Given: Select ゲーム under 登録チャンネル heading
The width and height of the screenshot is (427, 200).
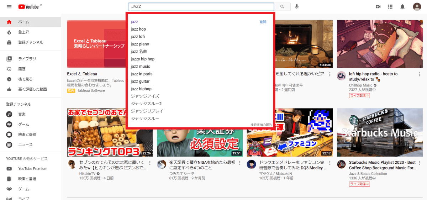Looking at the screenshot, I should coord(31,125).
